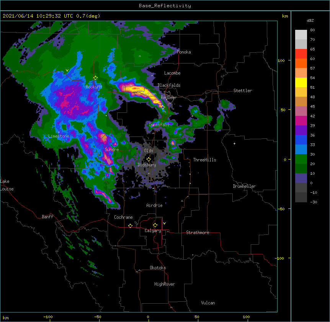
Task: Click the Olds label
Action: [149, 151]
